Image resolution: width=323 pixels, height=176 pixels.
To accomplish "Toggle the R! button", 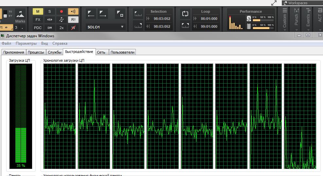I will pyautogui.click(x=73, y=20).
